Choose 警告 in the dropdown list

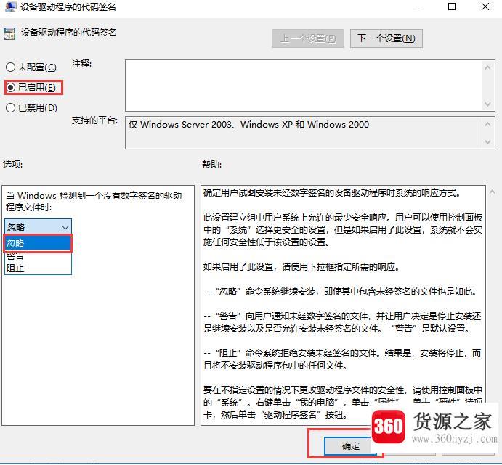tap(38, 256)
